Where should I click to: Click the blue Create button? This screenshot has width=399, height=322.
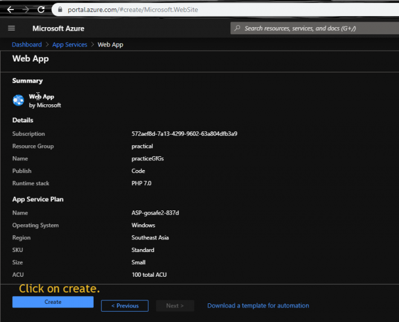click(x=53, y=302)
